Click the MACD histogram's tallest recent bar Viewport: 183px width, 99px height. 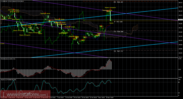109,64
